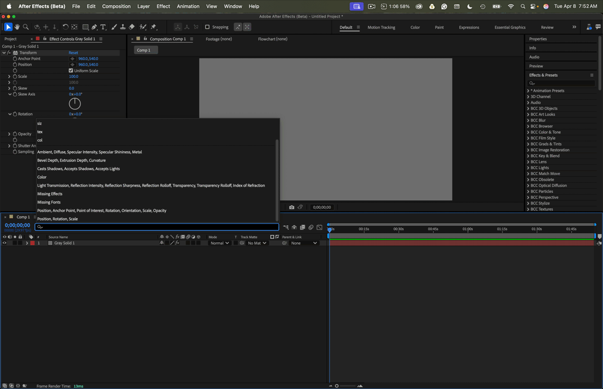Screen dimensions: 603x389
Task: Open the Effects & Presets panel menu
Action: (x=592, y=76)
